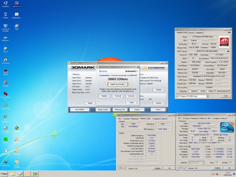Click Select button under 3DMark Tests
Screen dimensions: 236x177
click(90, 103)
